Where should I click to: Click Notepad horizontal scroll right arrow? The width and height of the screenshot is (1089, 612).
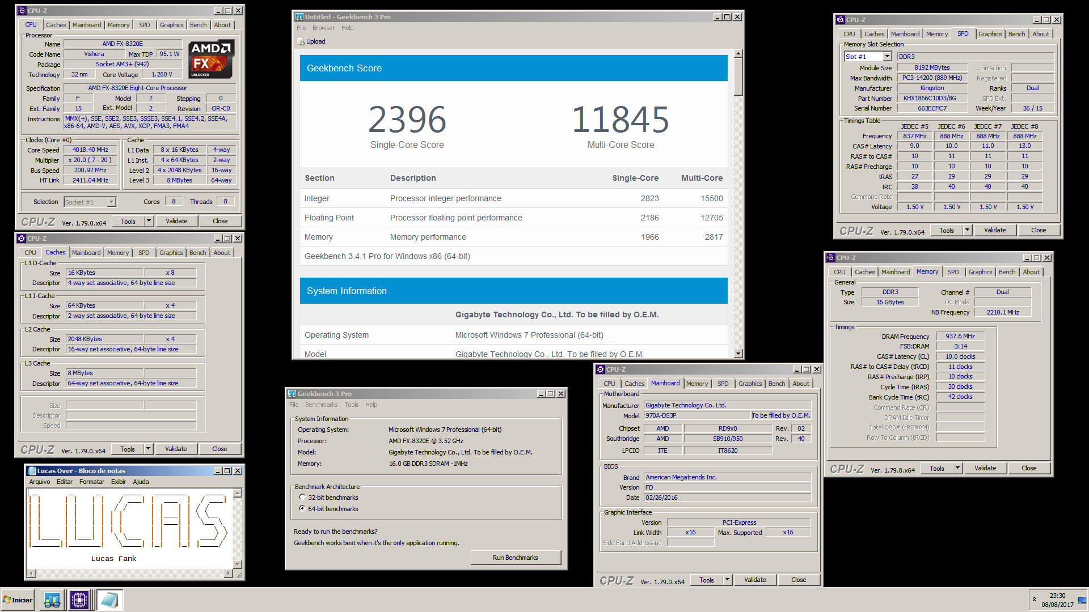point(228,573)
